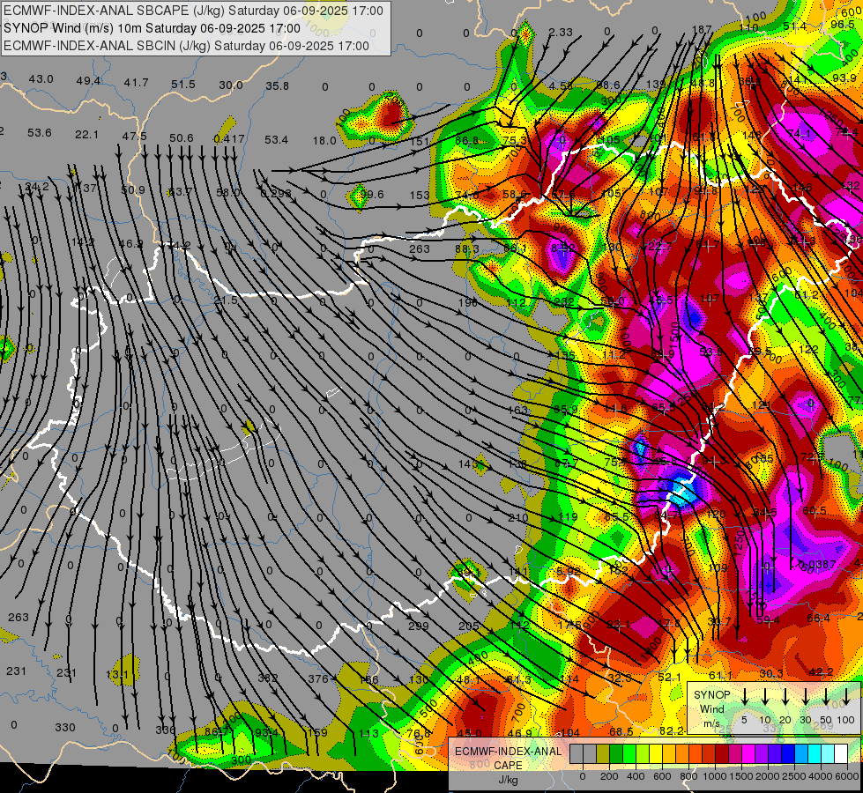
Task: Click the SBCIN title line in header
Action: [x=186, y=46]
